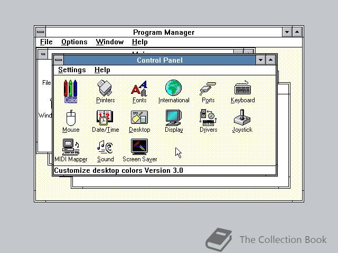Open the Window menu in Program Manager
The image size is (338, 253).
coord(109,42)
